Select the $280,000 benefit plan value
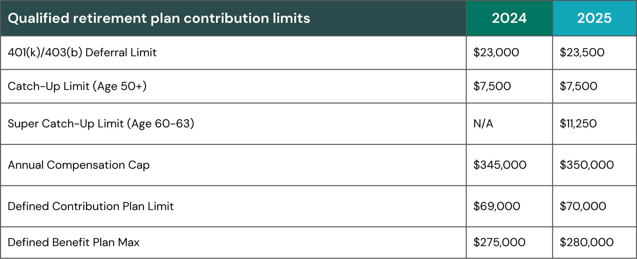Viewport: 637px width, 259px height. [586, 242]
